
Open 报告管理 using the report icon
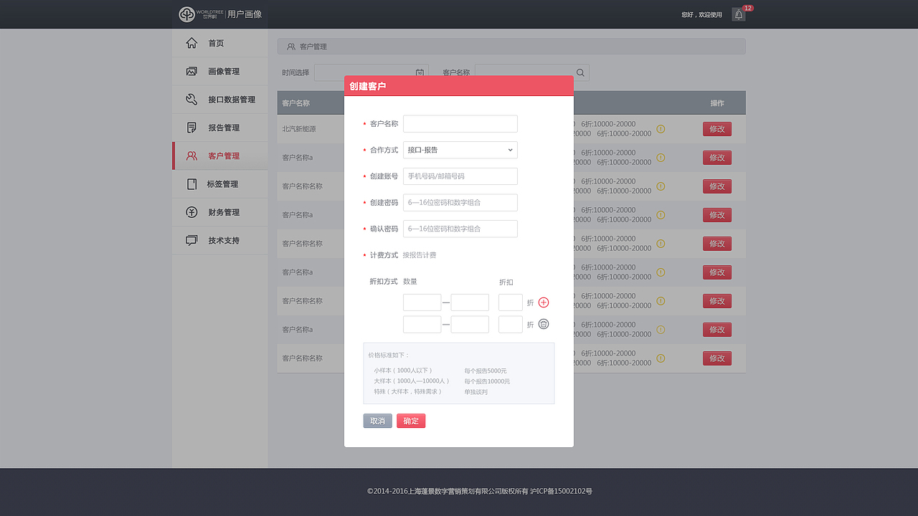click(x=191, y=127)
